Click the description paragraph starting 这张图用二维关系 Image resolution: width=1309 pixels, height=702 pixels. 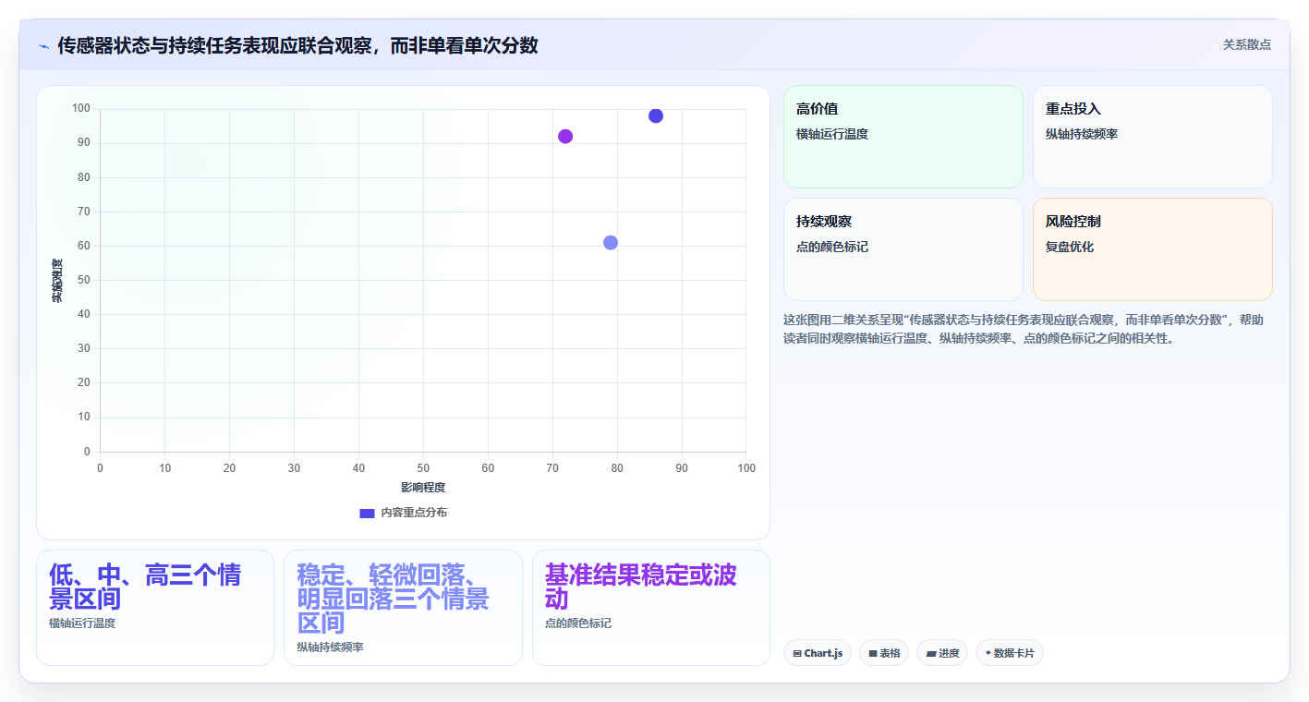click(1024, 329)
